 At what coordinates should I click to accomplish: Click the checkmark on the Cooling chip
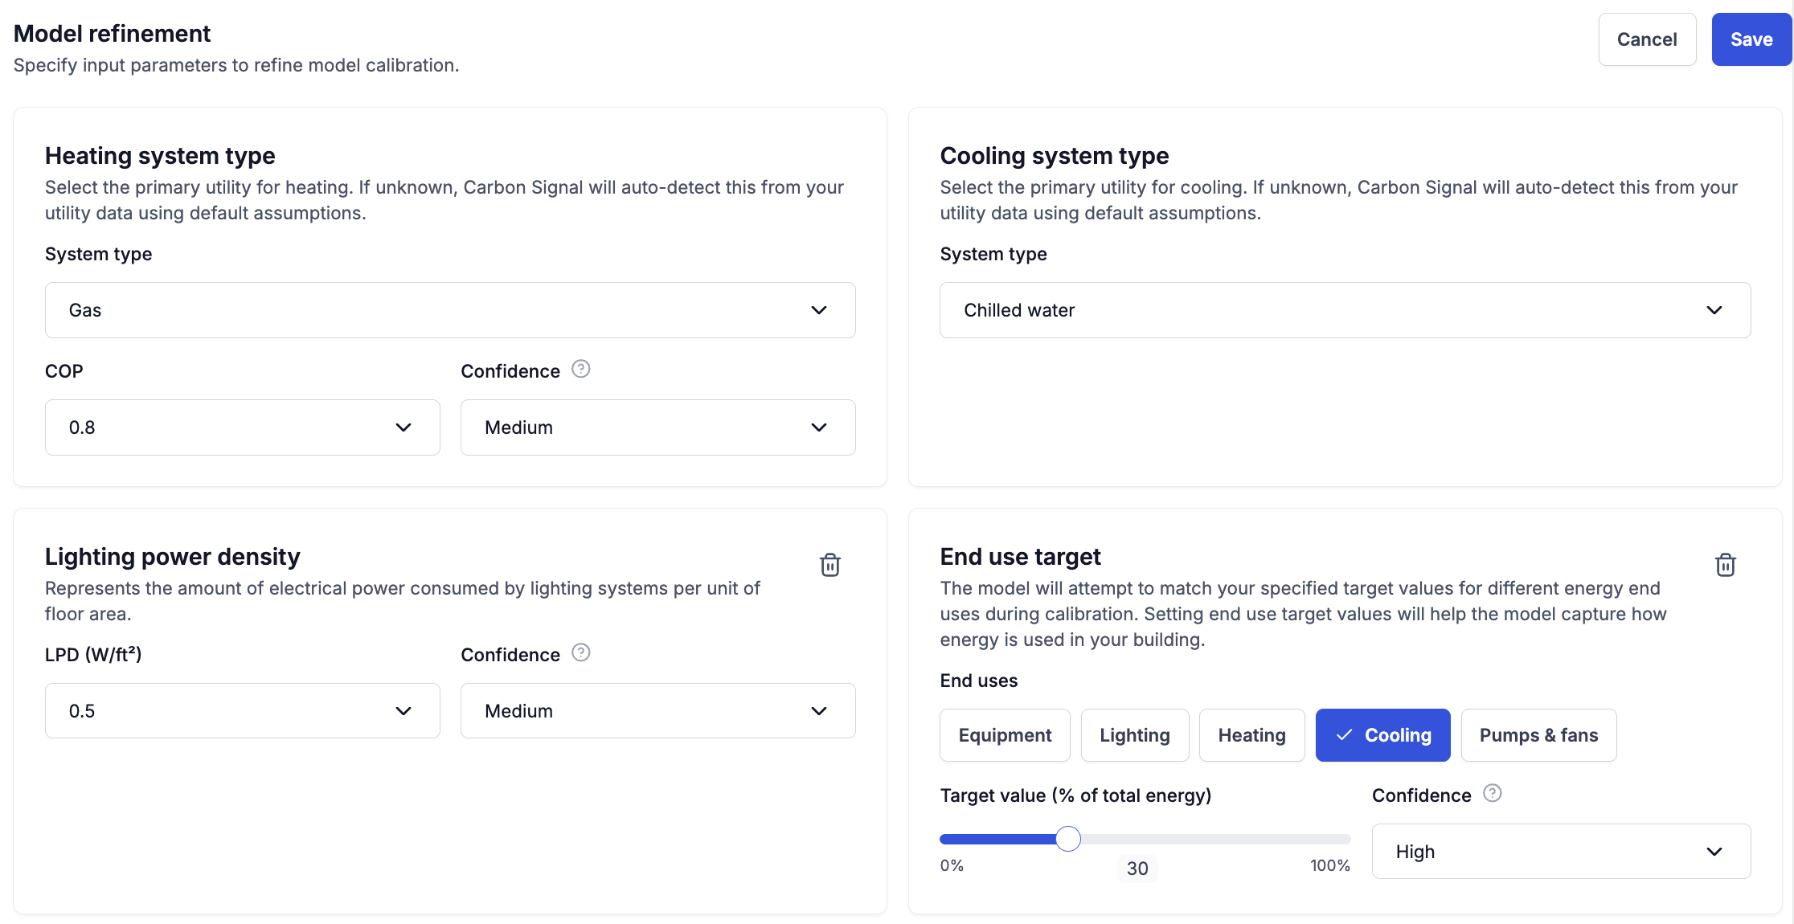[x=1344, y=735]
